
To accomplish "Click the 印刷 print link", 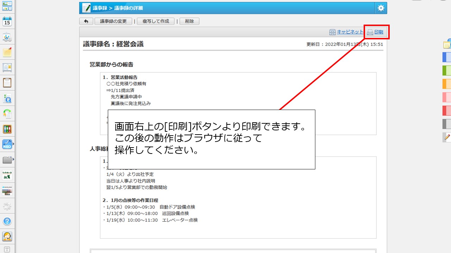I will click(x=378, y=32).
